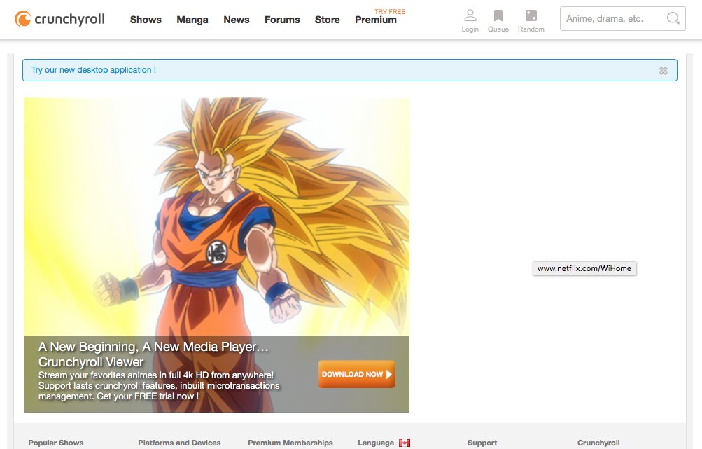
Task: Click the Premium Memberships footer heading
Action: pos(290,443)
